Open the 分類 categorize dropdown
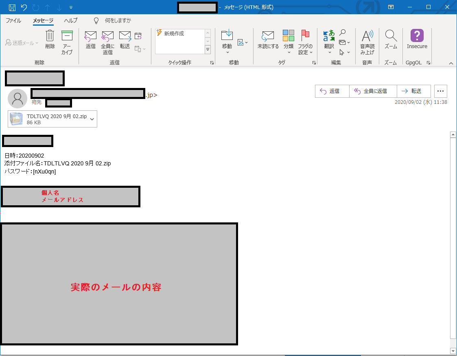This screenshot has width=457, height=356. 289,42
